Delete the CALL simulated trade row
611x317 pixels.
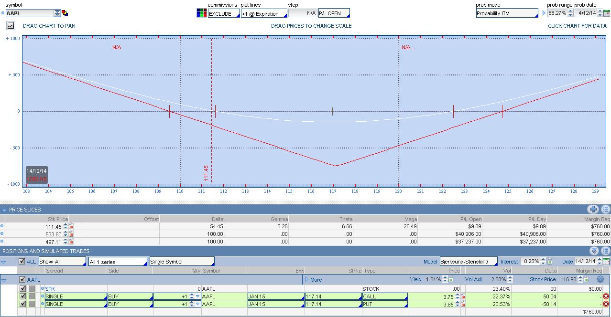(606, 296)
